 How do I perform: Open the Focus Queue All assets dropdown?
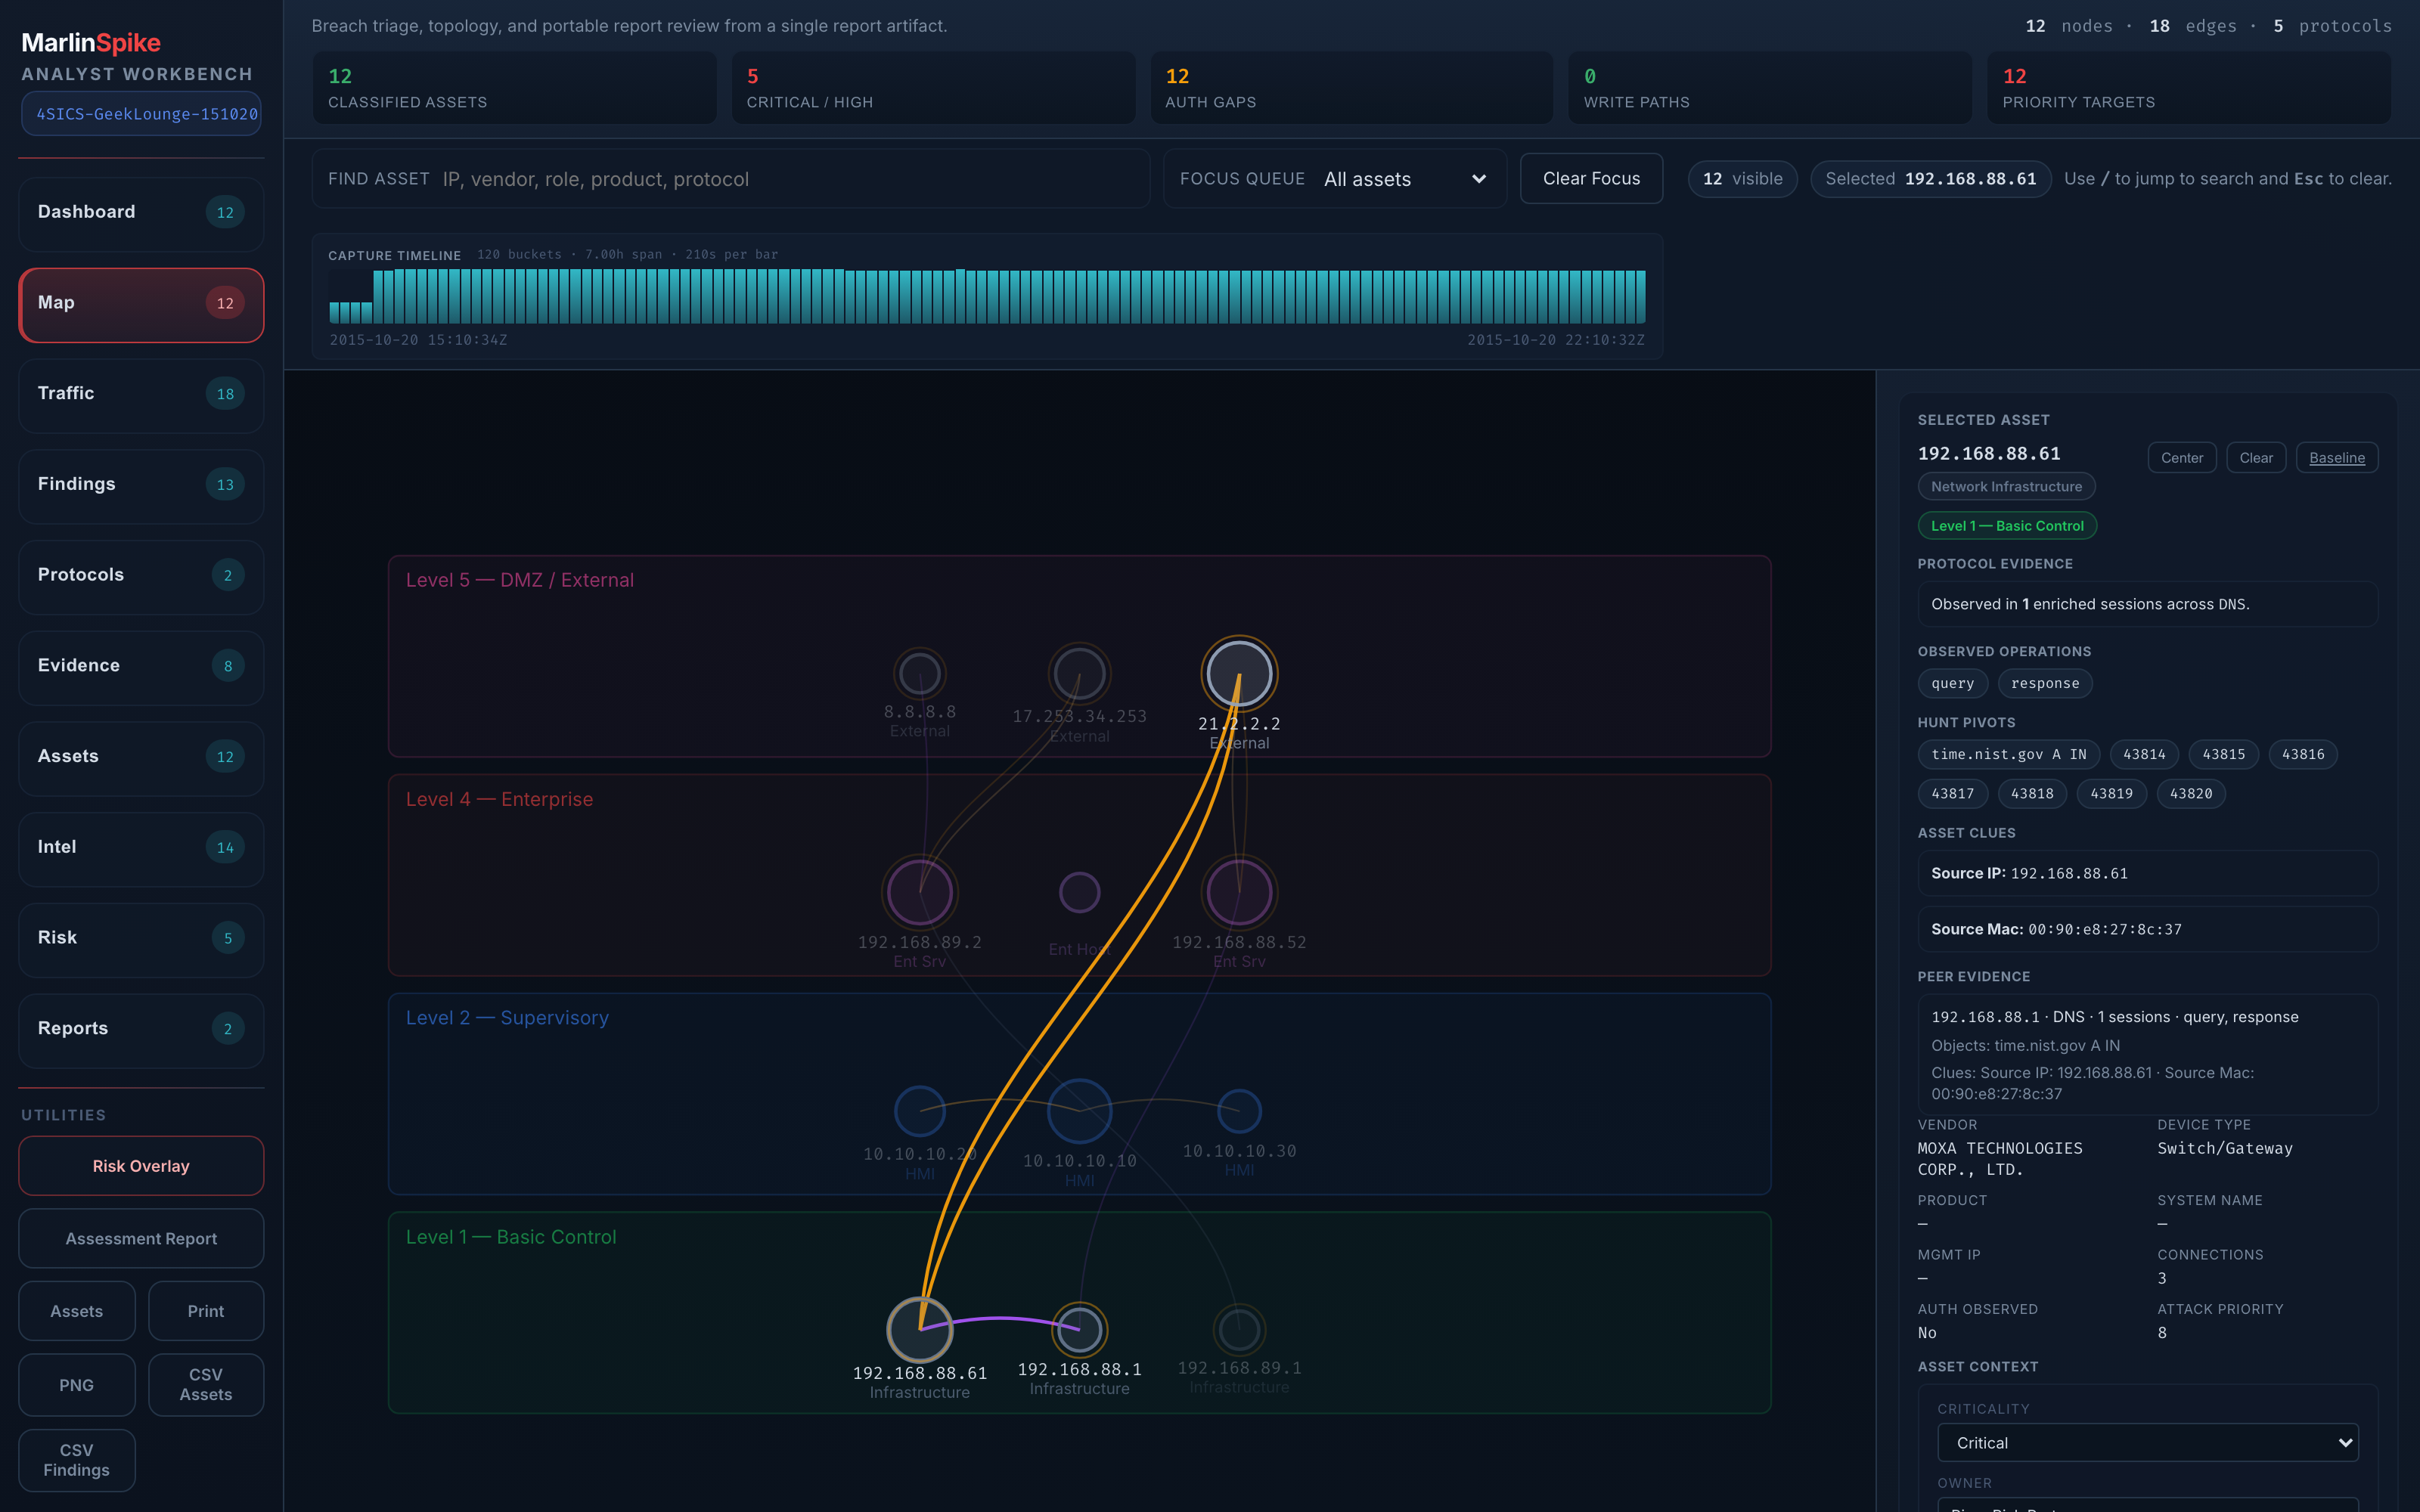(1335, 179)
